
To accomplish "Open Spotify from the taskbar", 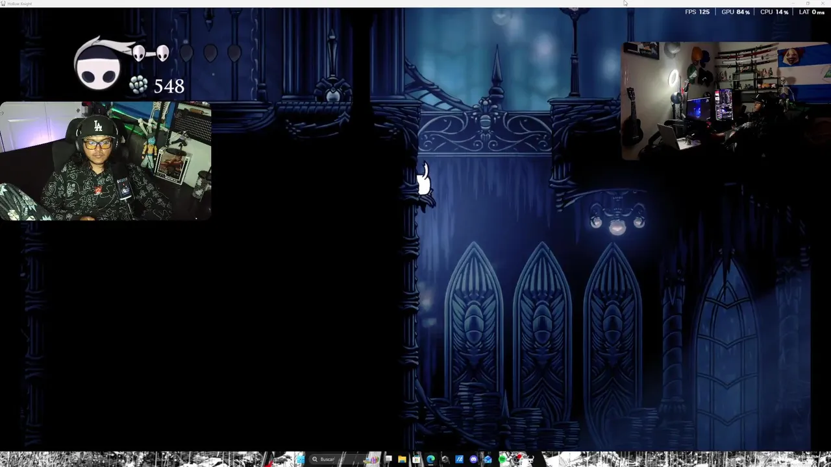I will (502, 459).
